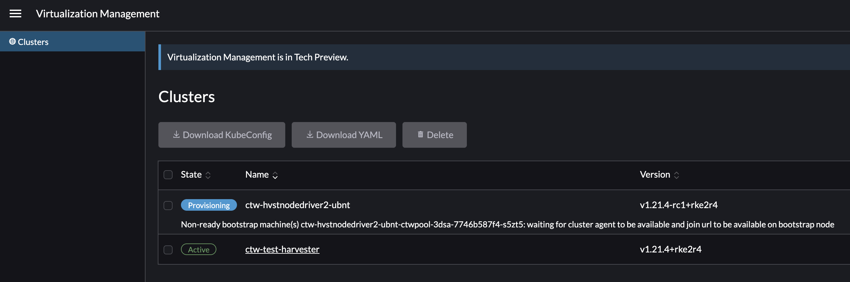Open the ctw-test-harvester cluster

[x=282, y=249]
